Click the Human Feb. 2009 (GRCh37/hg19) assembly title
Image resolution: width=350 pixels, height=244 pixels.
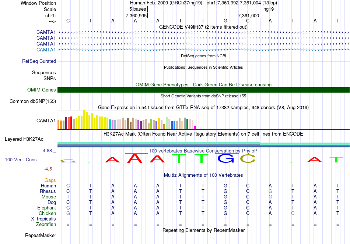point(166,3)
